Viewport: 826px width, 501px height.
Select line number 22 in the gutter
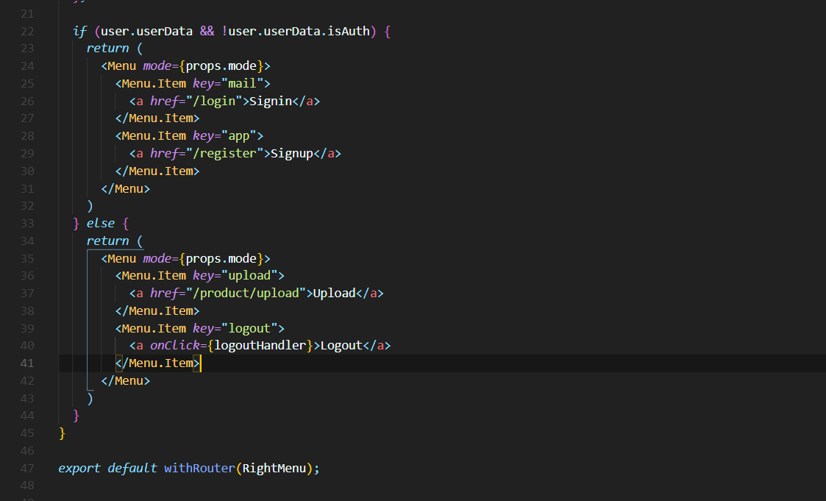pos(27,32)
